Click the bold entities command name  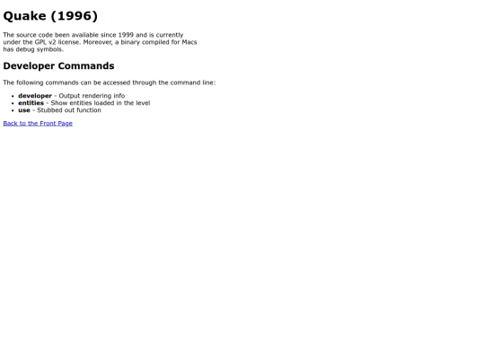click(x=31, y=103)
